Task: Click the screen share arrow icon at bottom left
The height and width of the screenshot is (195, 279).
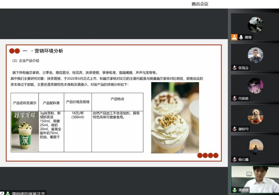Action: pyautogui.click(x=2, y=193)
